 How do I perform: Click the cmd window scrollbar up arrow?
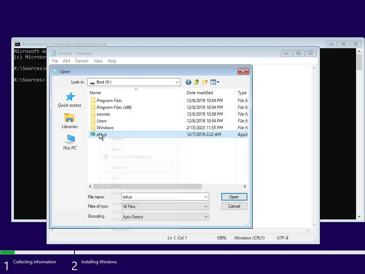coord(359,51)
